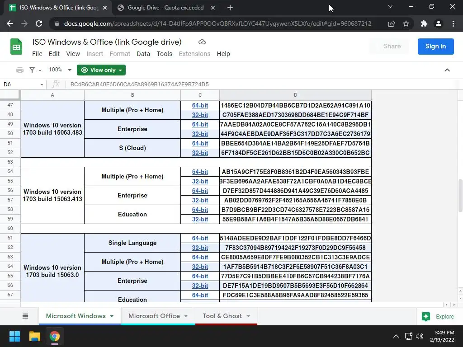Click the Sign in button
Screen dimensions: 463x347
pos(435,47)
